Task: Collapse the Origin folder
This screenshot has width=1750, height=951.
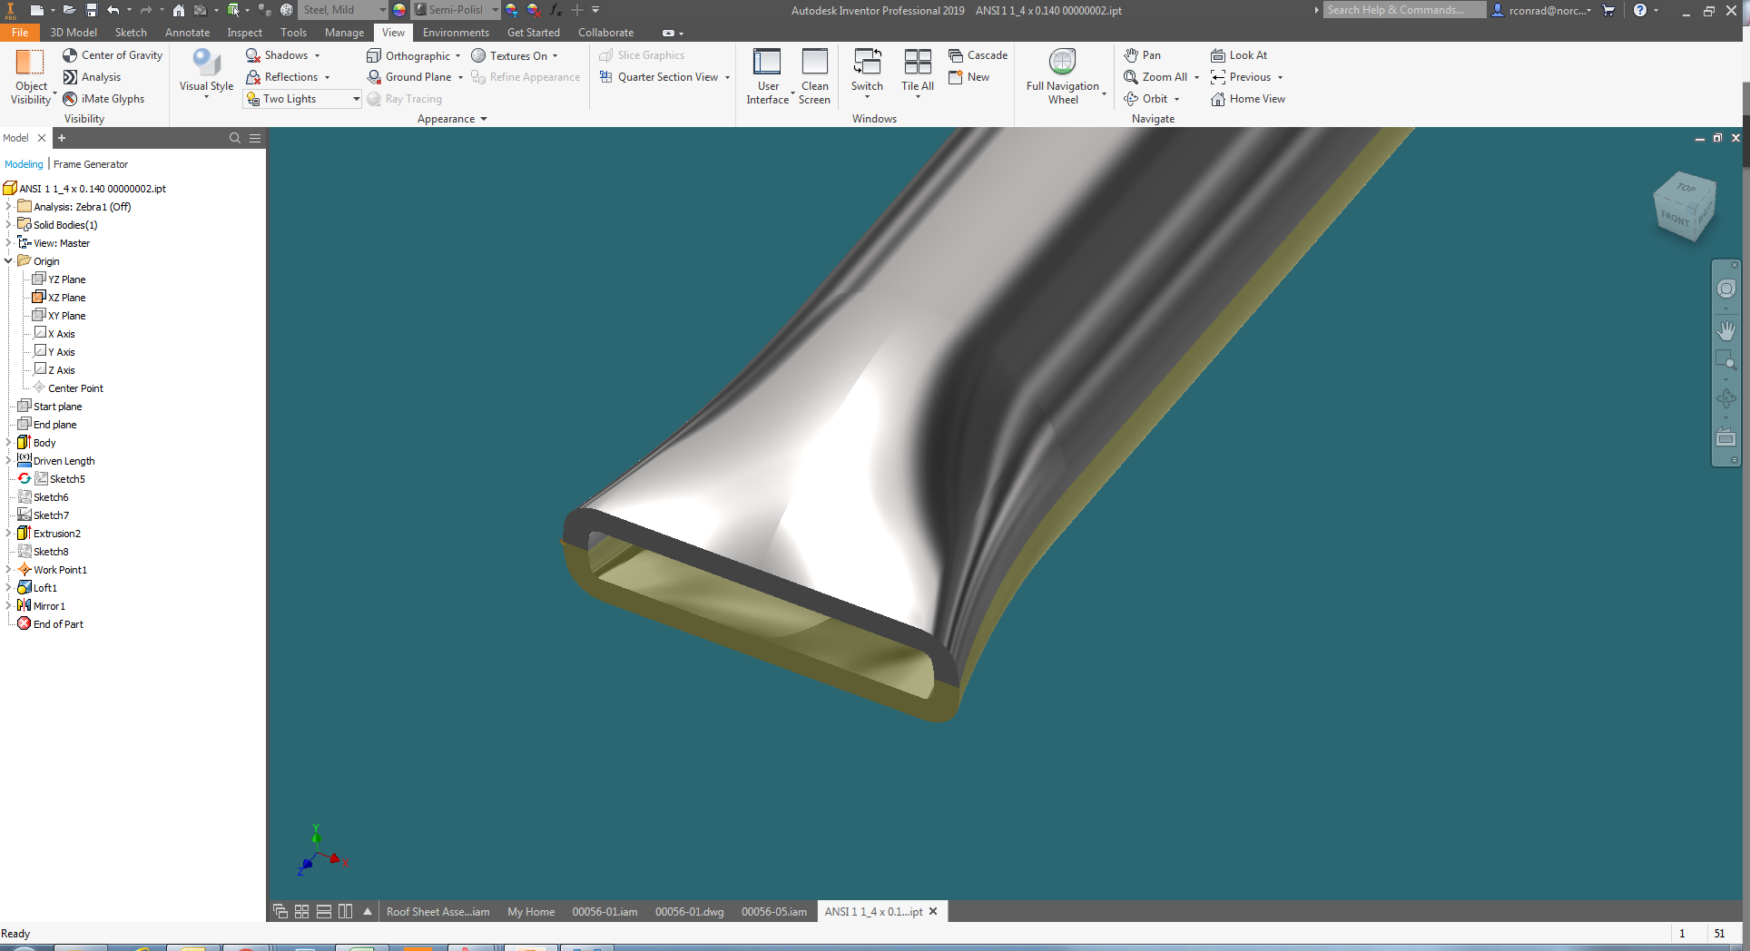Action: coord(8,261)
